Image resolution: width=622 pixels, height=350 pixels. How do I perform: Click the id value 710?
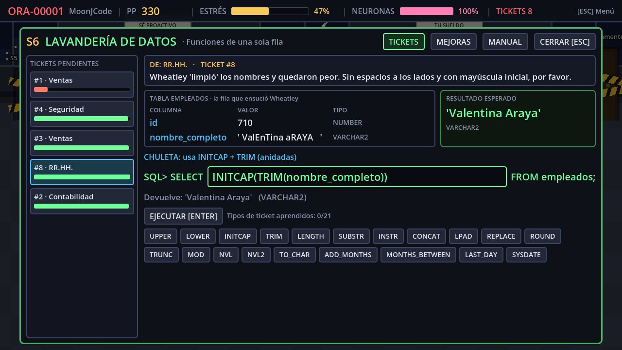[x=245, y=122]
